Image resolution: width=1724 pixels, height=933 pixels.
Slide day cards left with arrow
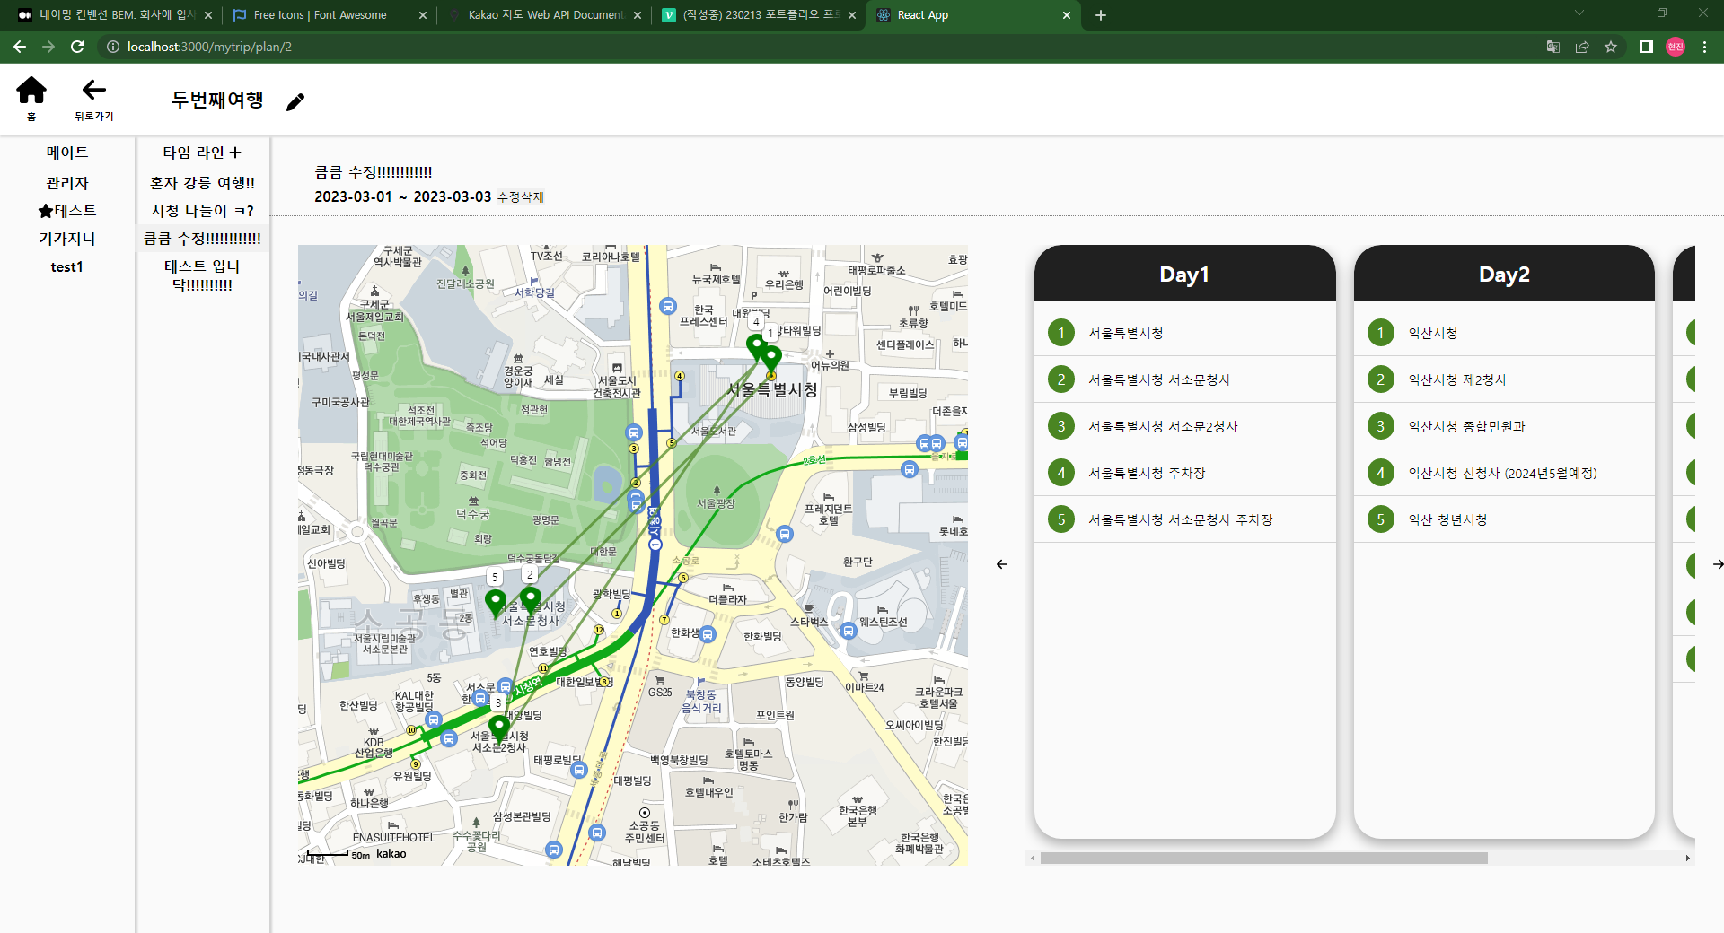(1002, 564)
